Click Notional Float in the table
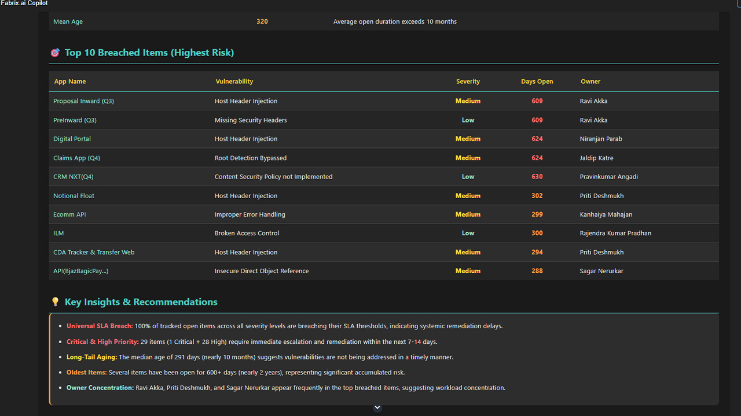The width and height of the screenshot is (741, 416). pyautogui.click(x=74, y=196)
